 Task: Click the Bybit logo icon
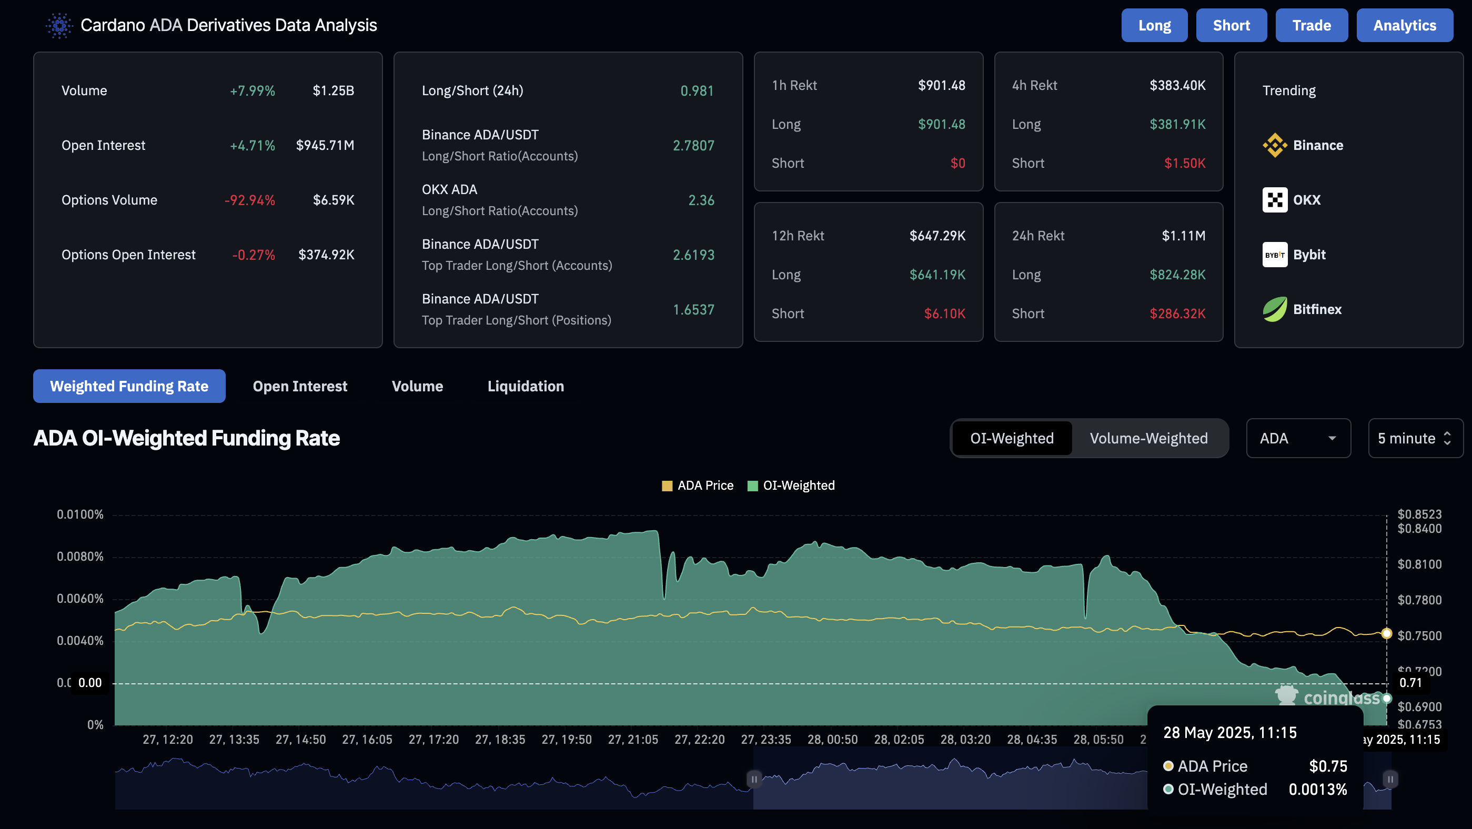point(1274,255)
